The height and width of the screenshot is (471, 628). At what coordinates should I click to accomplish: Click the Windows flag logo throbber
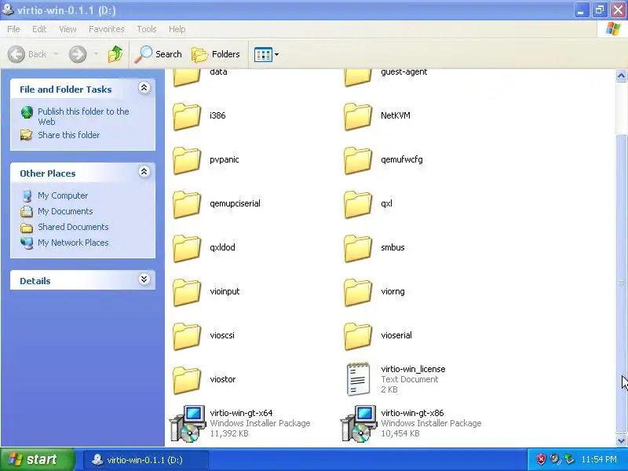[x=612, y=29]
